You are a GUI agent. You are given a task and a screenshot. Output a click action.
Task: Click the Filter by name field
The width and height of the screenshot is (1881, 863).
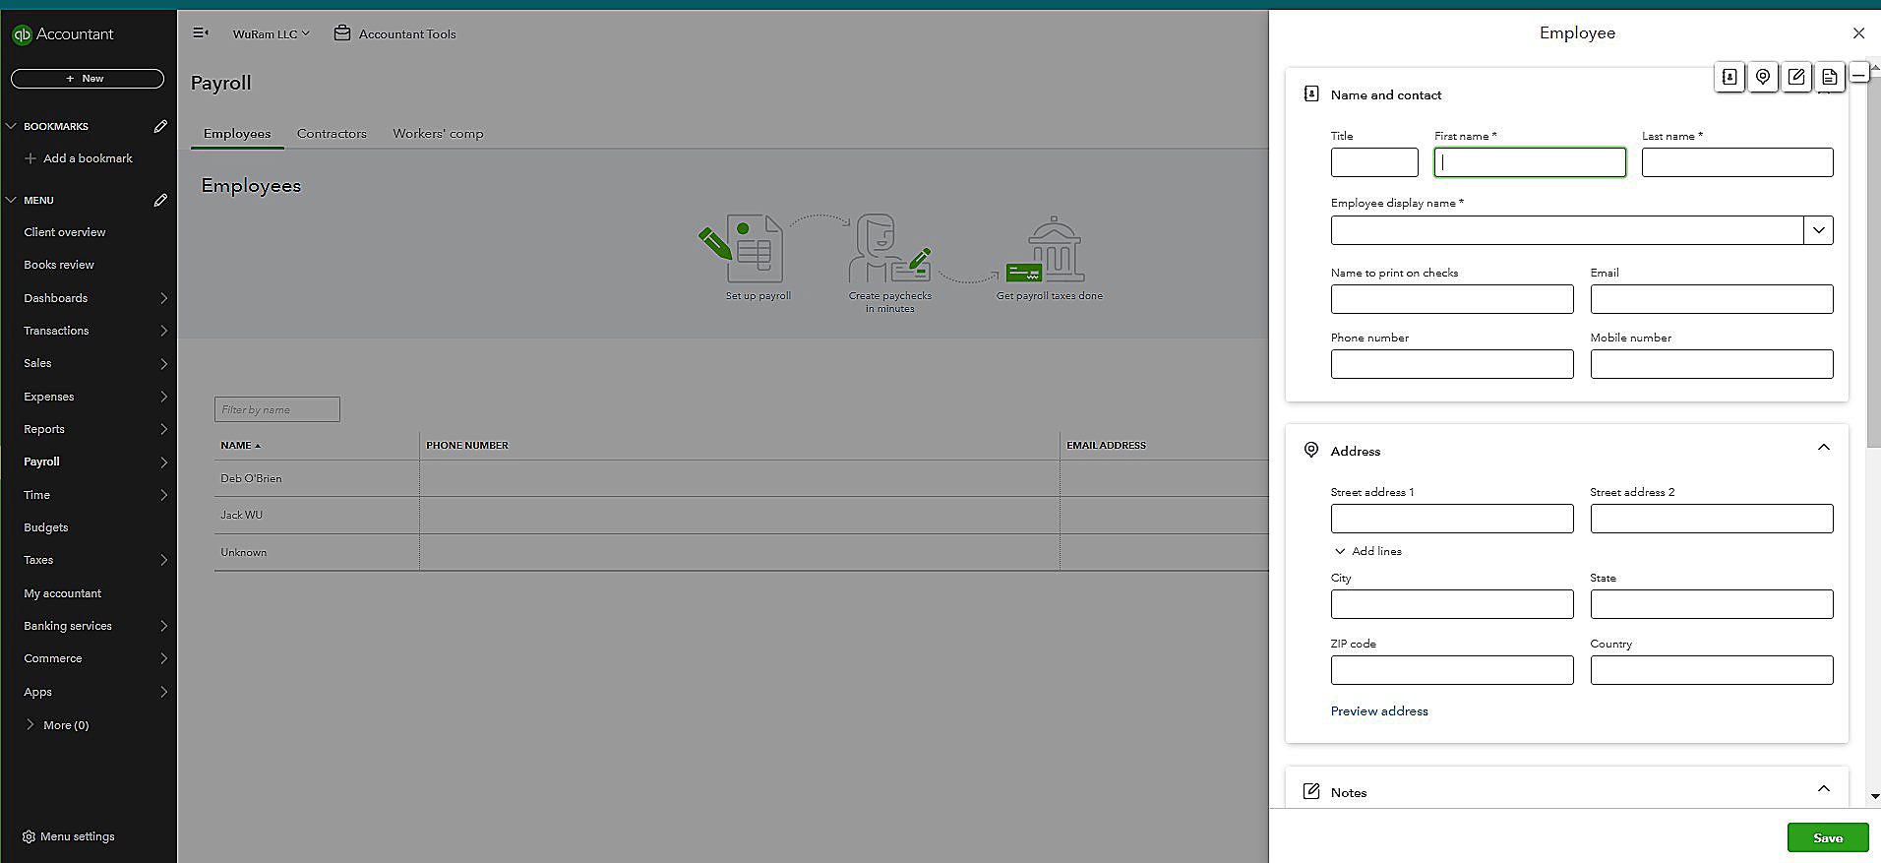(x=277, y=409)
